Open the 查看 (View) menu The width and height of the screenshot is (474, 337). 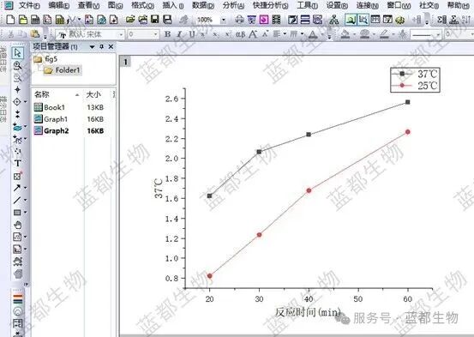[88, 5]
